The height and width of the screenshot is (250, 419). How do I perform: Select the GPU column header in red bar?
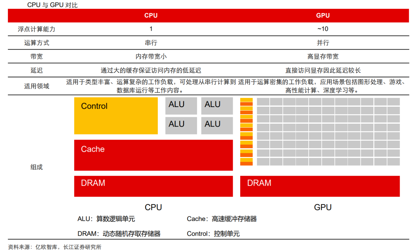pyautogui.click(x=323, y=16)
